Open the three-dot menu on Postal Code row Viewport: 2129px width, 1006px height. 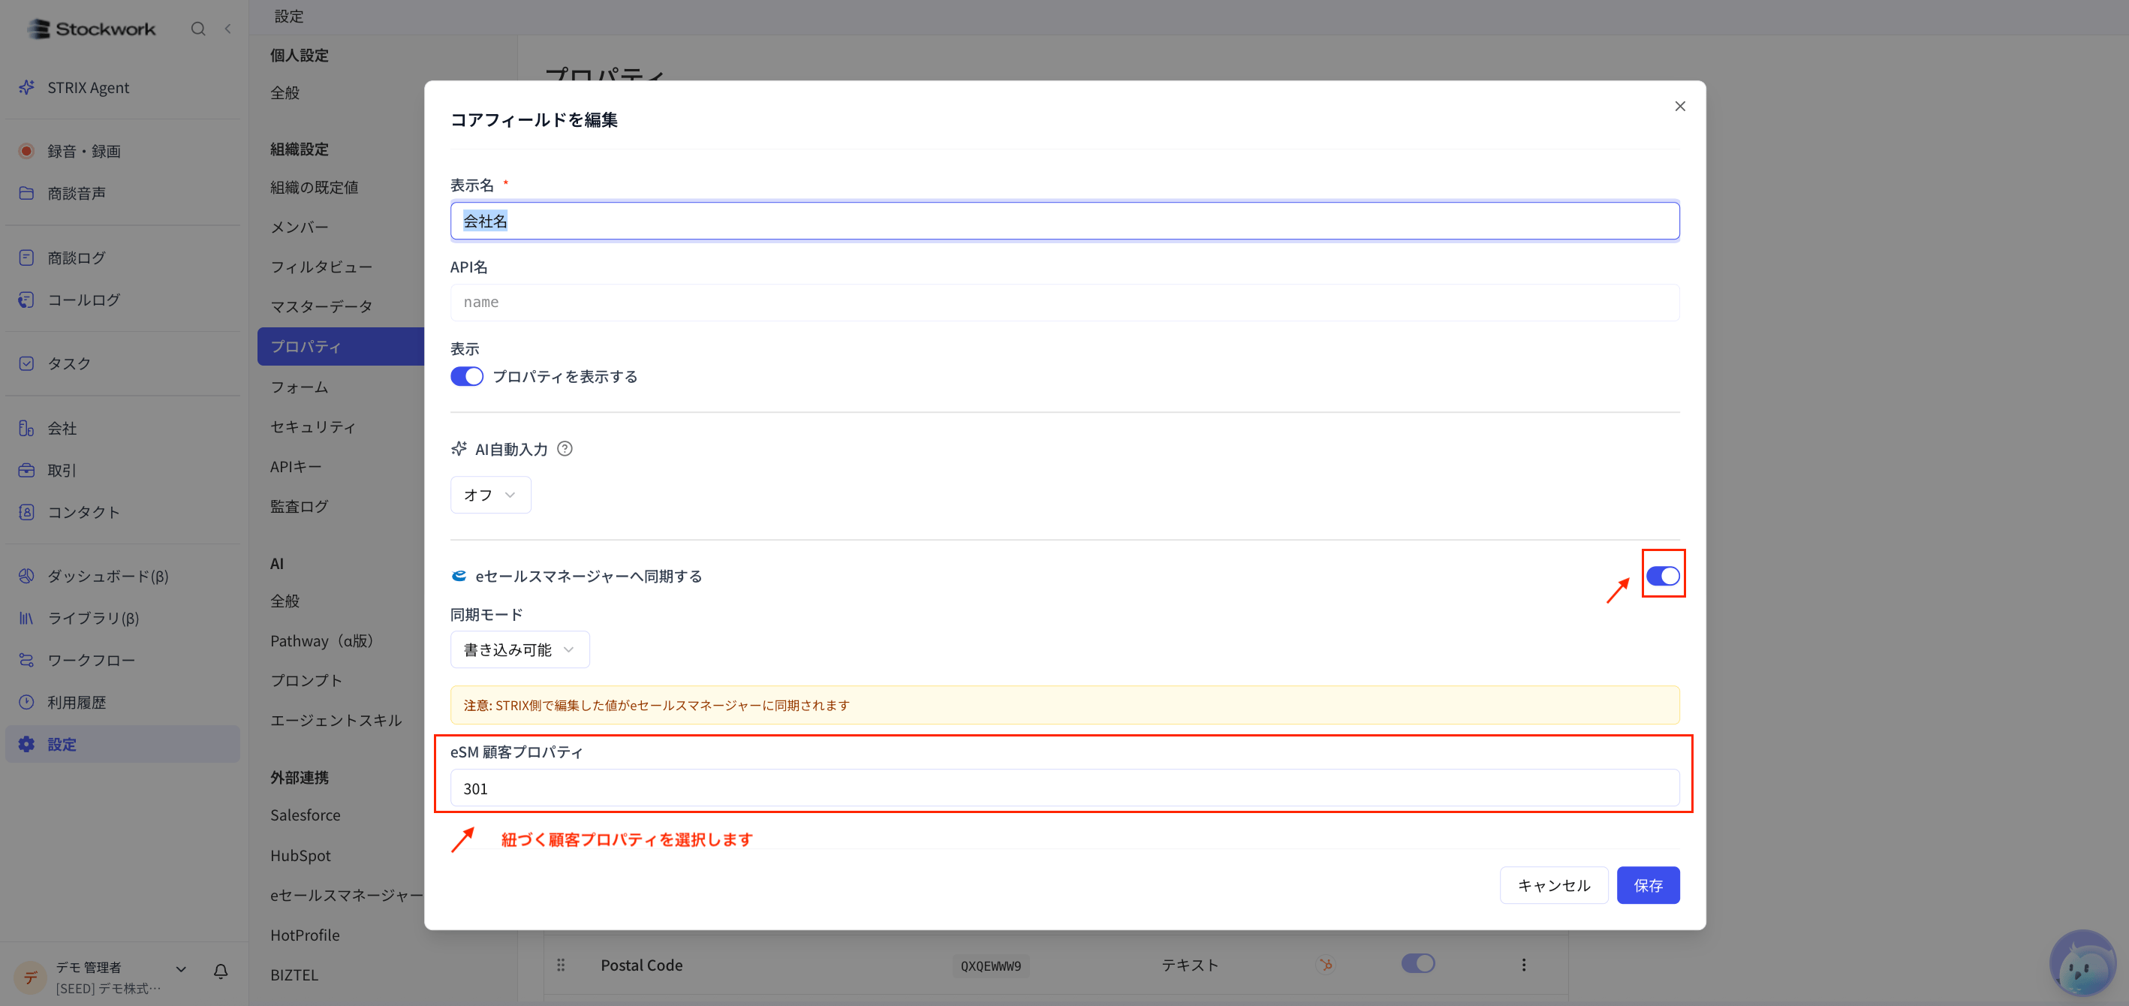pyautogui.click(x=1524, y=965)
